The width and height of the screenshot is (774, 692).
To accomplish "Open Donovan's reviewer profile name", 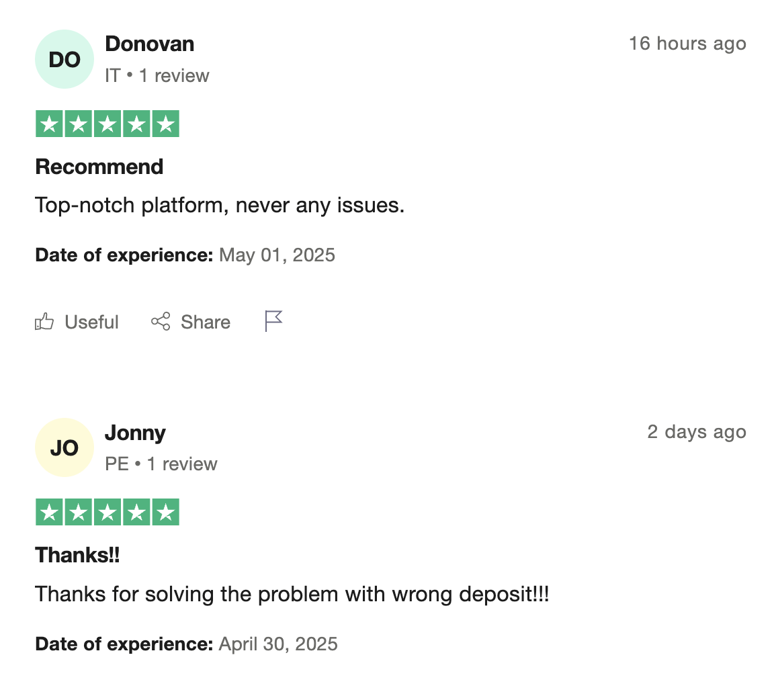I will [x=150, y=44].
